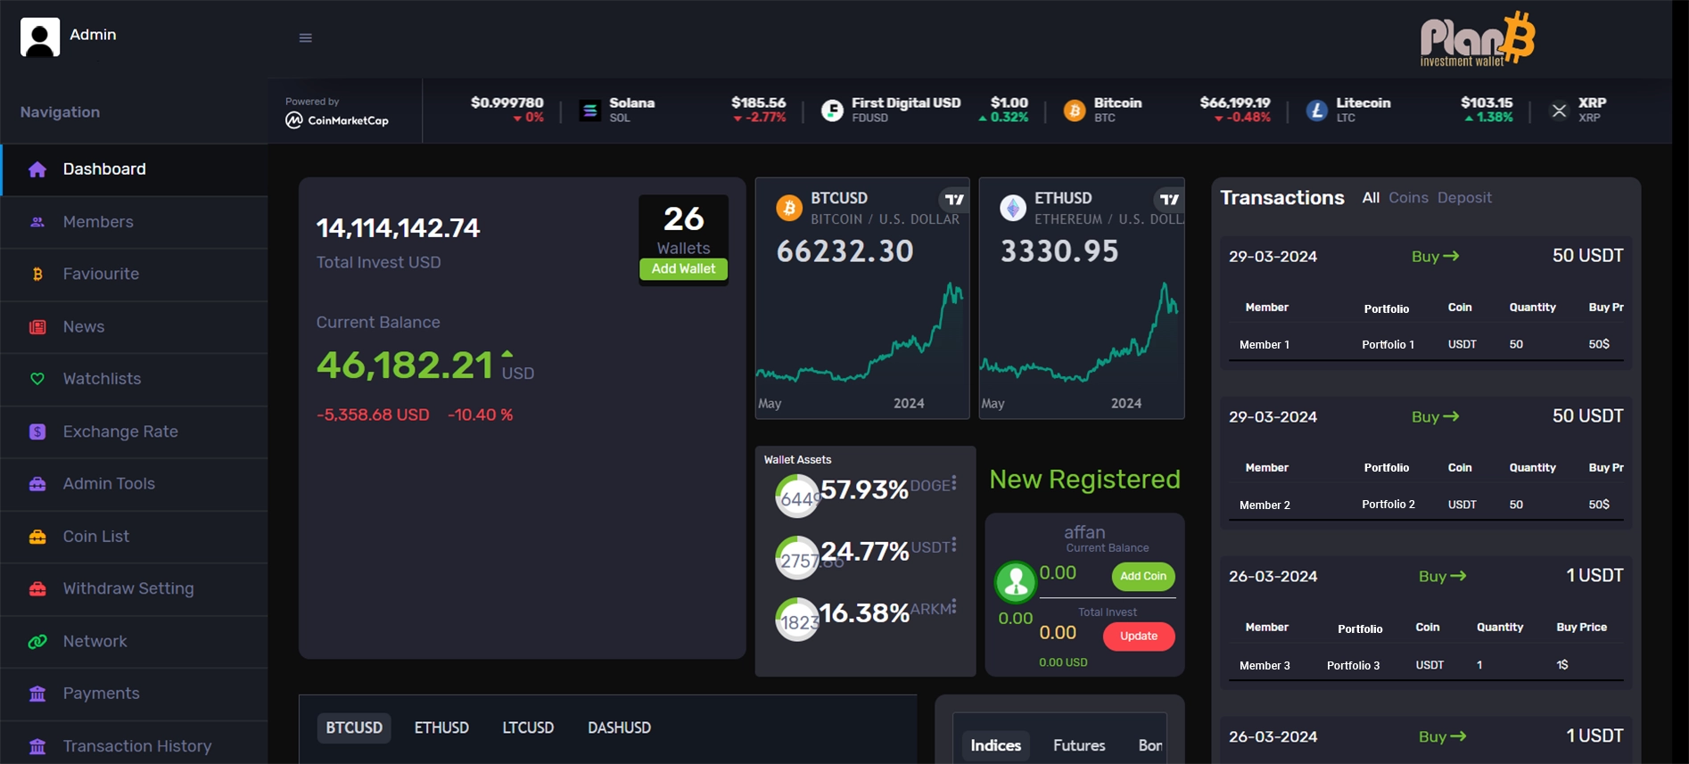The height and width of the screenshot is (764, 1689).
Task: Click the hamburger menu icon
Action: pos(305,38)
